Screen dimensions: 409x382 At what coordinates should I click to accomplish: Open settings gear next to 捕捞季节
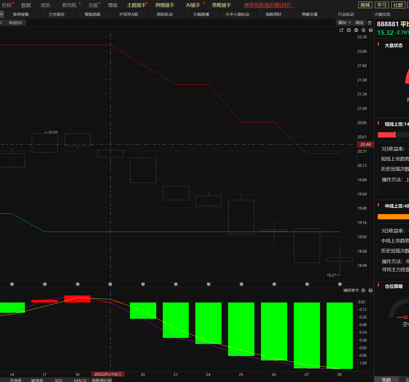[x=363, y=290]
